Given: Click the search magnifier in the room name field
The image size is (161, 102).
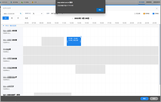Looking at the screenshot, I should click(x=21, y=13).
